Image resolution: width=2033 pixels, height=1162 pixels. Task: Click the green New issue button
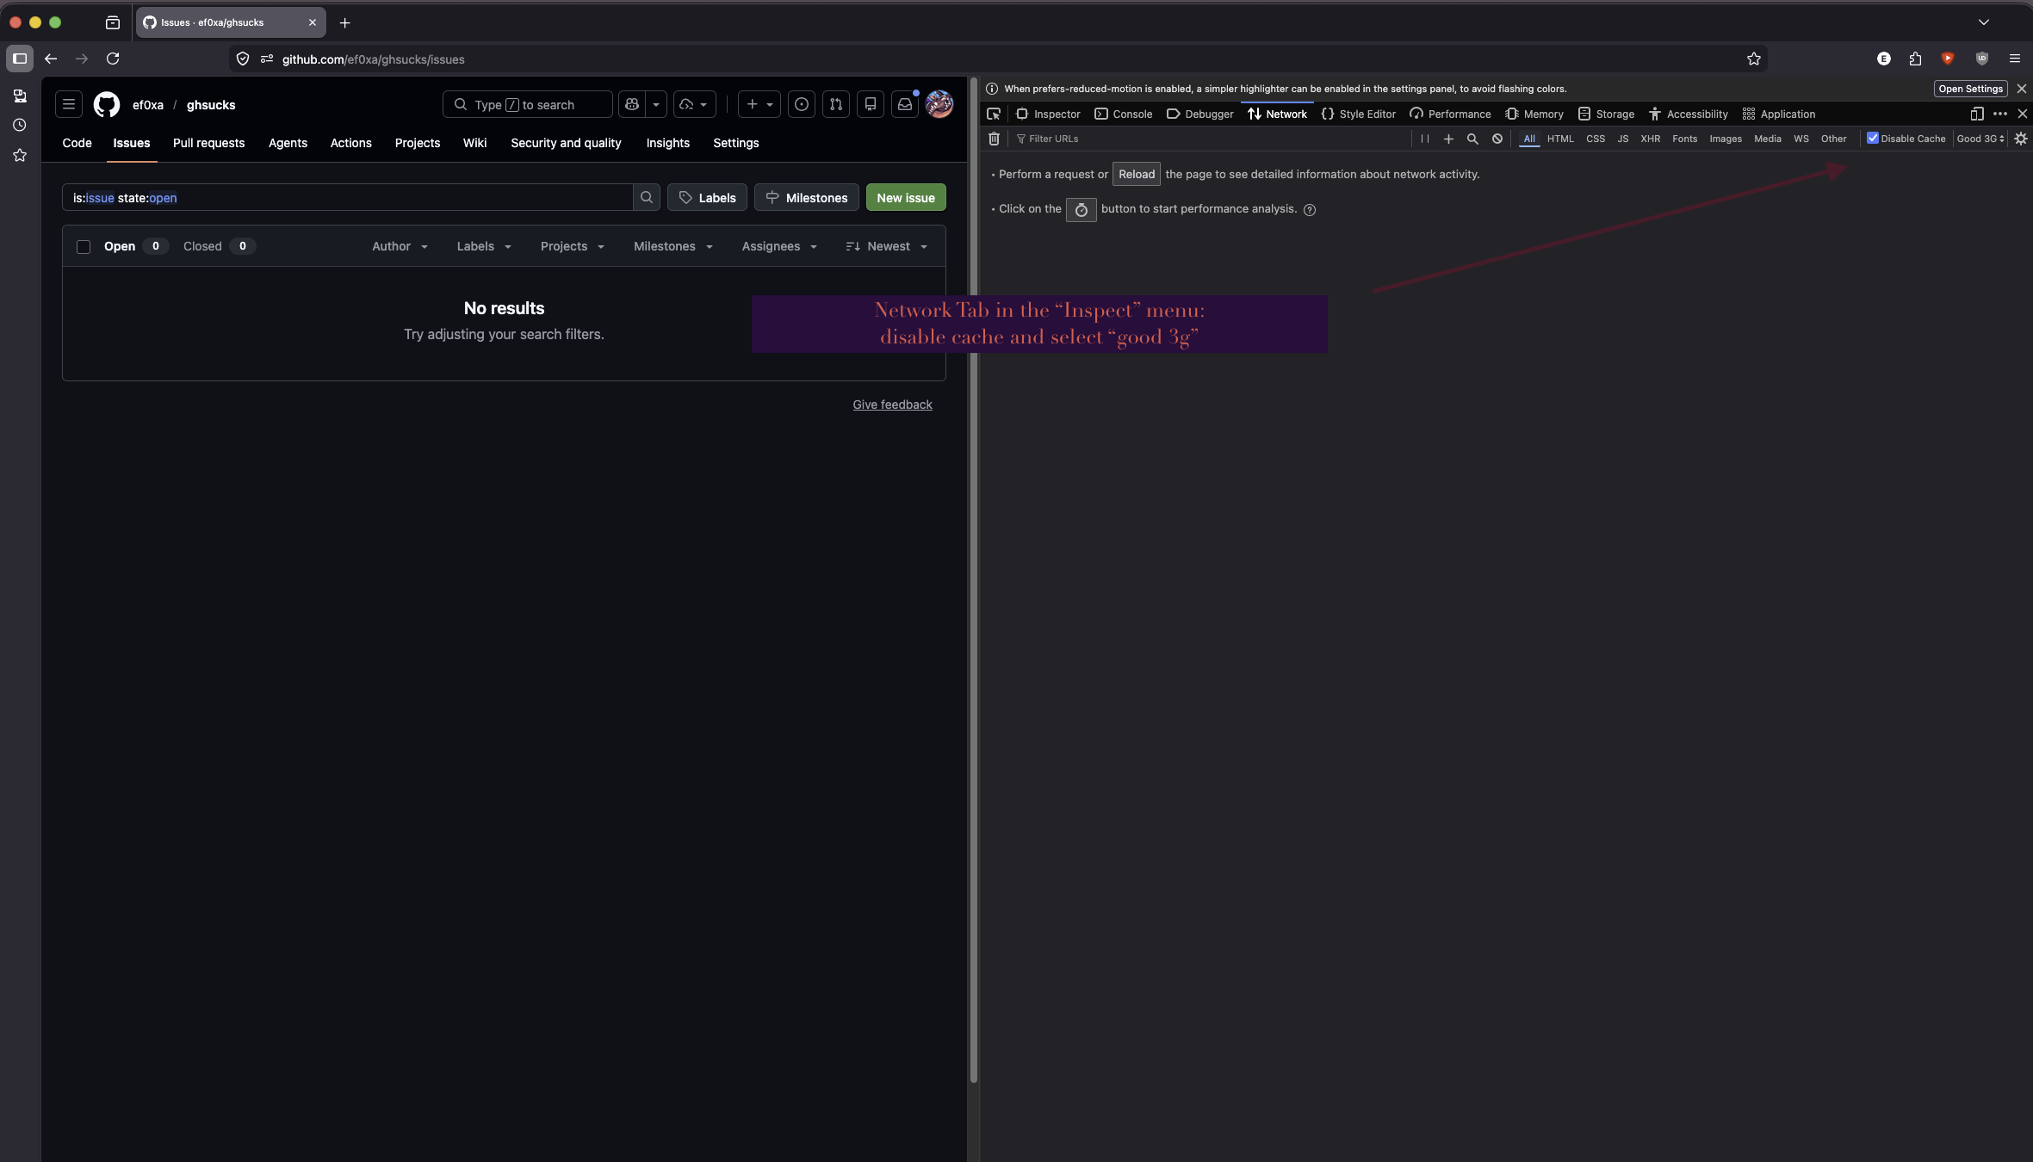click(906, 197)
